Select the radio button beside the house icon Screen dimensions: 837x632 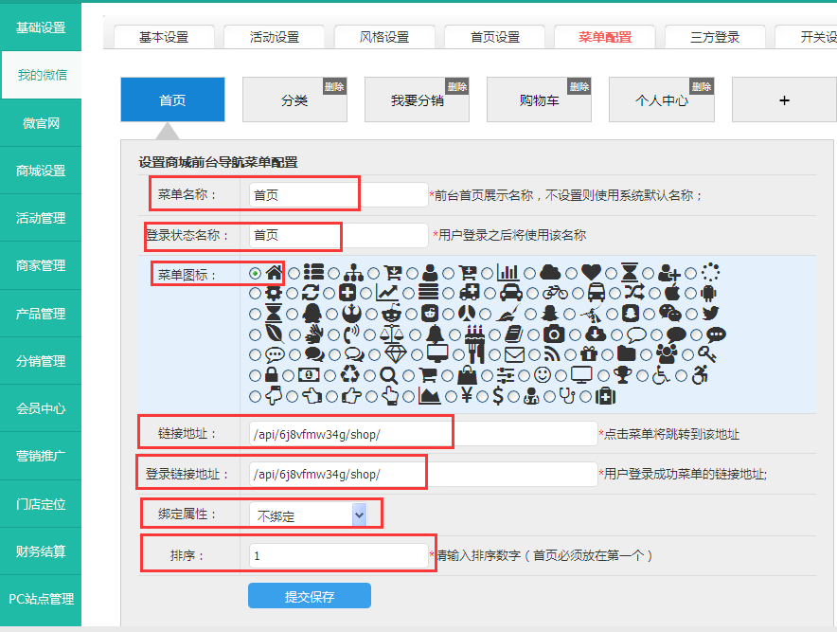click(256, 273)
